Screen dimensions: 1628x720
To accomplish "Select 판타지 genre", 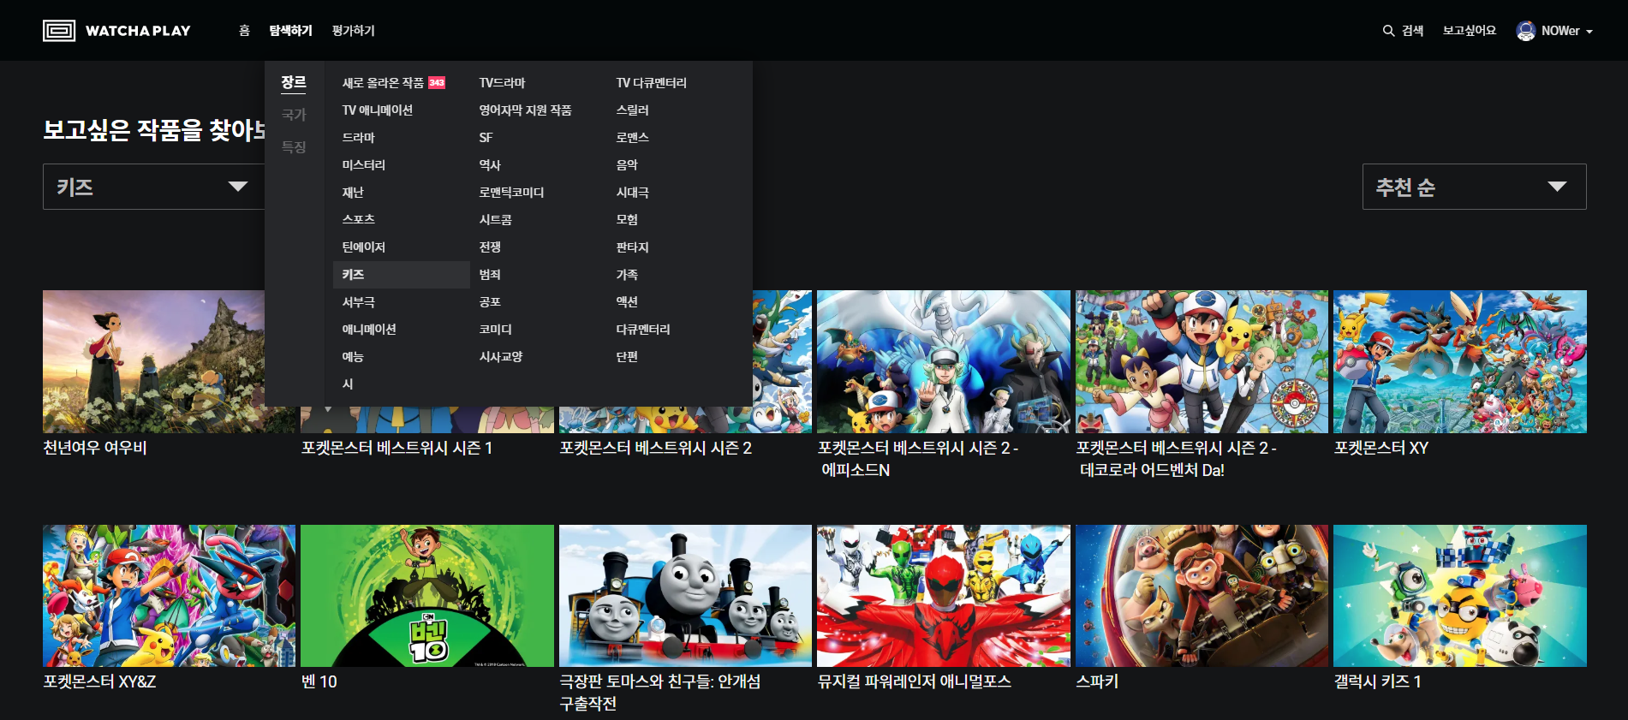I will pyautogui.click(x=632, y=247).
